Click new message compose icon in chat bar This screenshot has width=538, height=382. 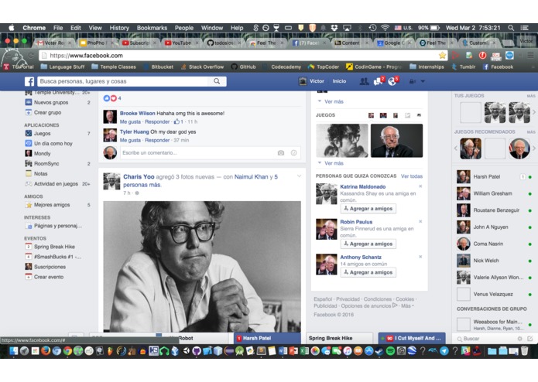529,339
